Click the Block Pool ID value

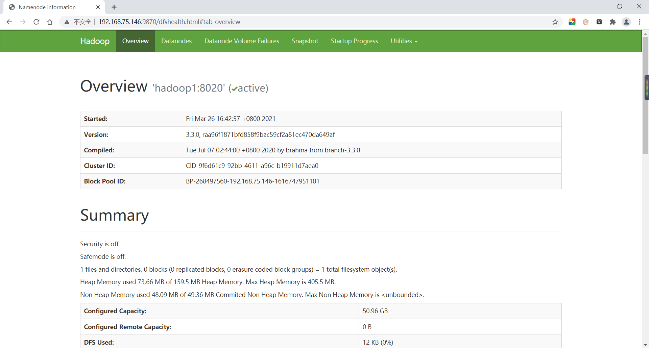[253, 181]
